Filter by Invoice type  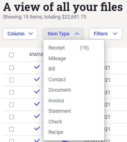[x=74, y=101]
